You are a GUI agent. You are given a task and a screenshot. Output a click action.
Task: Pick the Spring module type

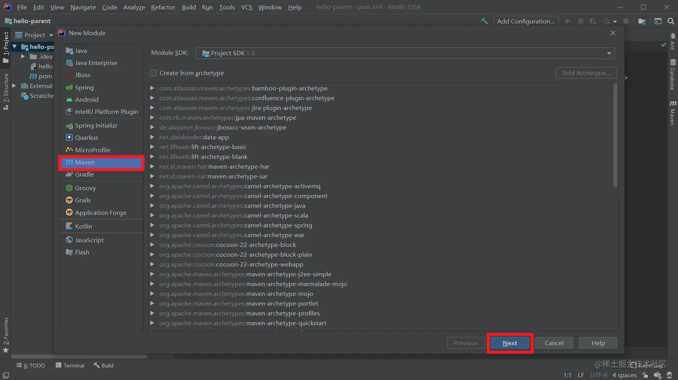point(84,87)
